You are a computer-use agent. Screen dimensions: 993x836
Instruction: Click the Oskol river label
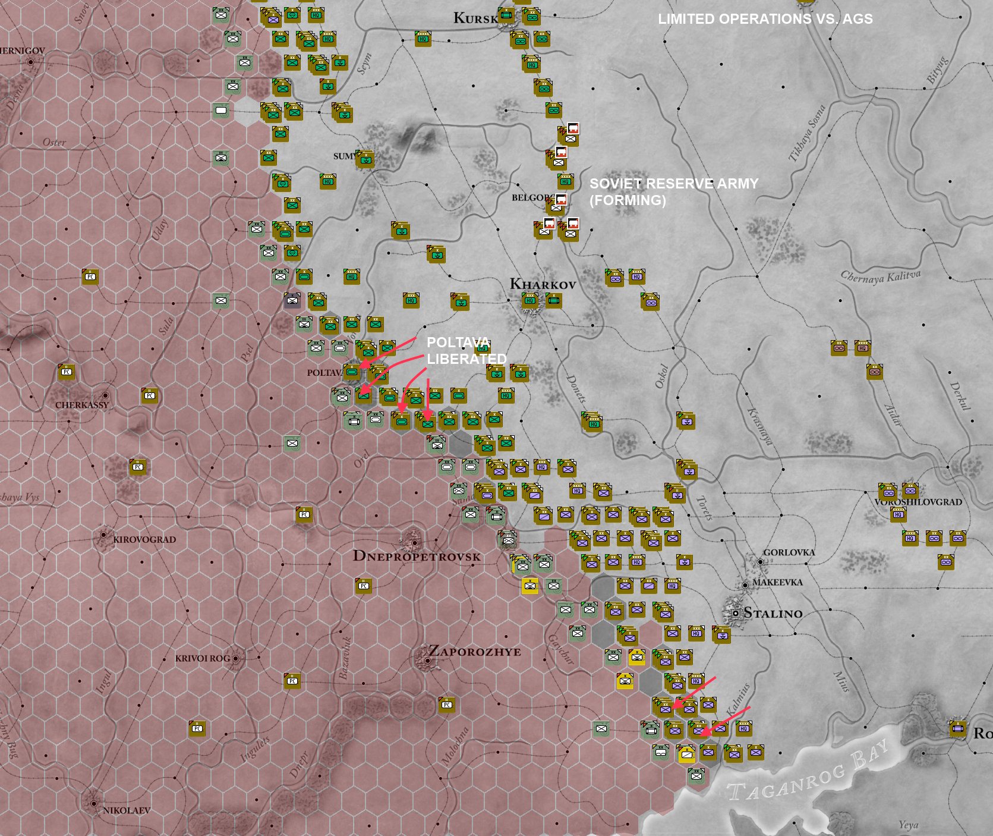pyautogui.click(x=662, y=376)
